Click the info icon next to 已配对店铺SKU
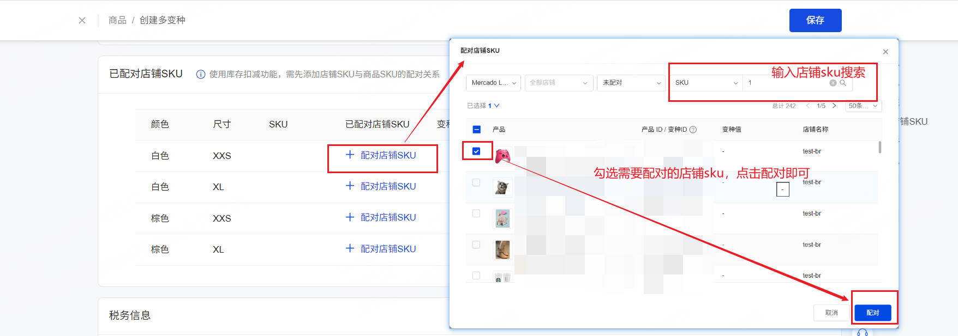The image size is (958, 336). tap(200, 75)
